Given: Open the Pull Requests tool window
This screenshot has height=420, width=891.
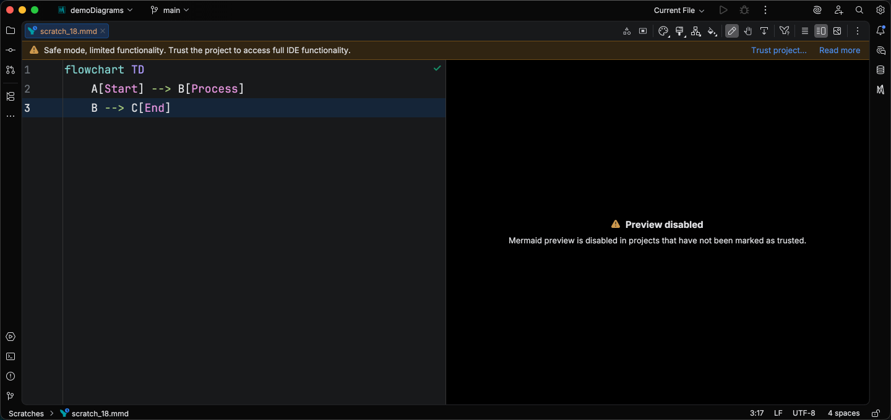Looking at the screenshot, I should click(x=11, y=70).
